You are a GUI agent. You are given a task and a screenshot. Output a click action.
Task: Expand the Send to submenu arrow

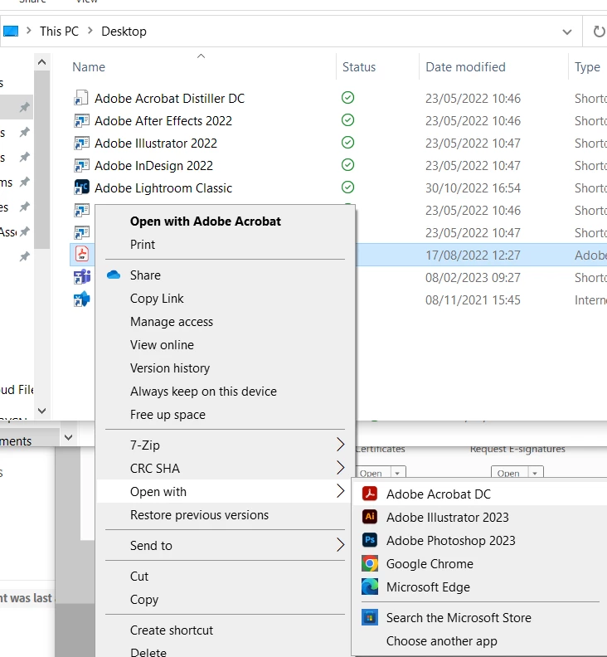click(x=341, y=545)
